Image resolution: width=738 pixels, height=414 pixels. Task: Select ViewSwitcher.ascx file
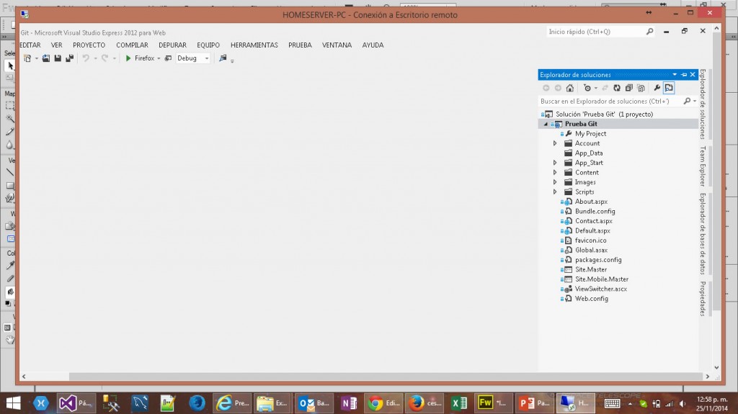(600, 289)
